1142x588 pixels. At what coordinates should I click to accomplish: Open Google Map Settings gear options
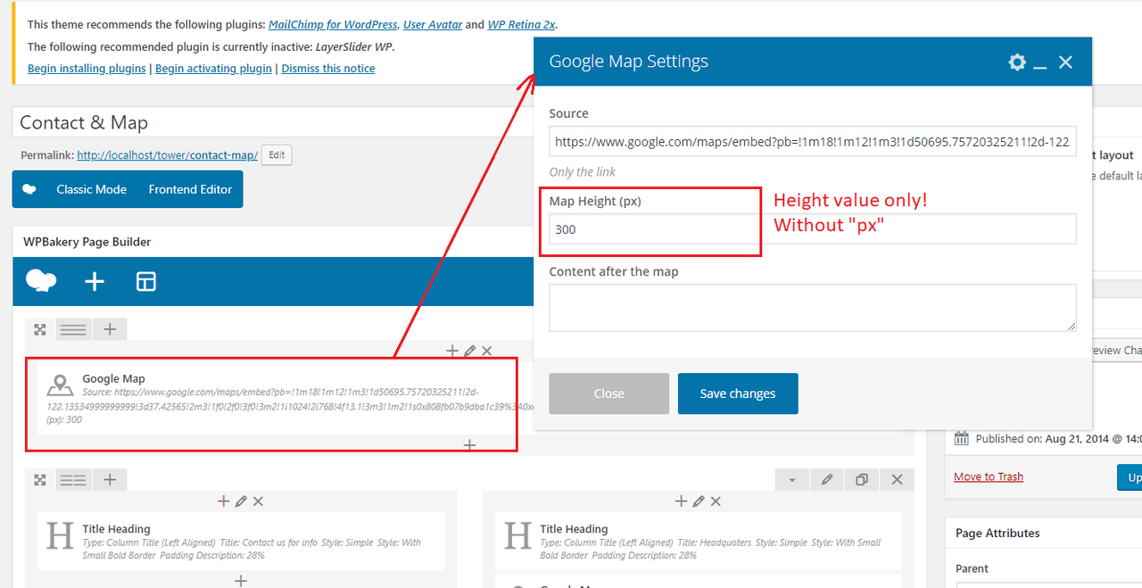coord(1017,62)
